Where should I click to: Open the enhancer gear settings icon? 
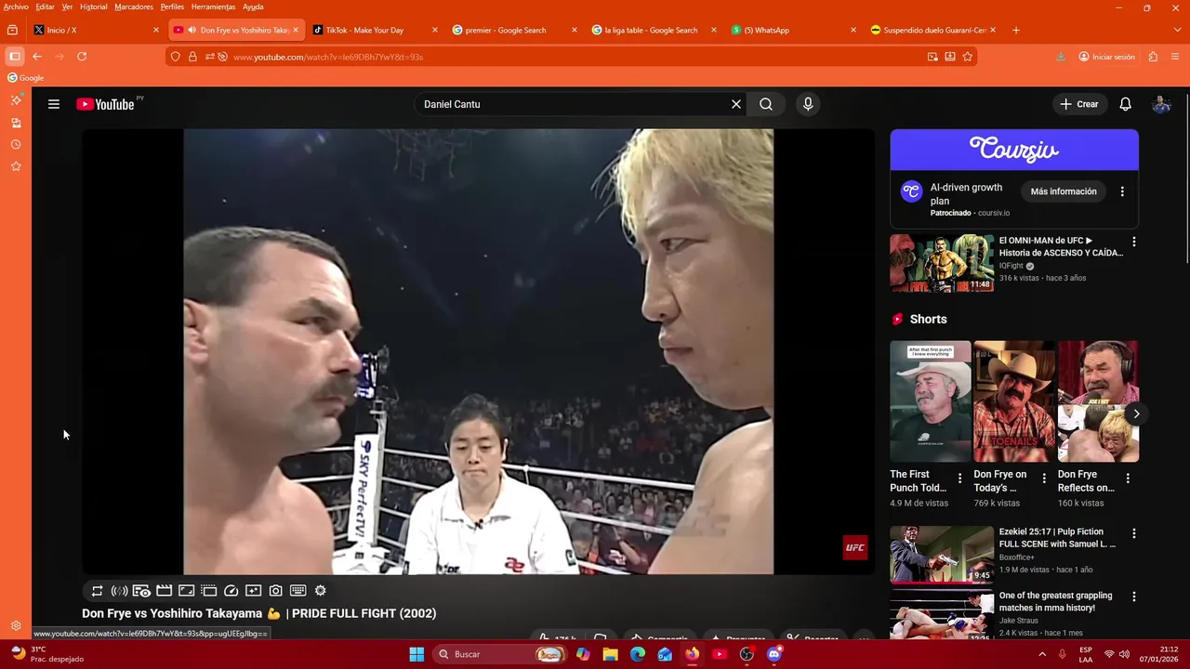(x=321, y=590)
